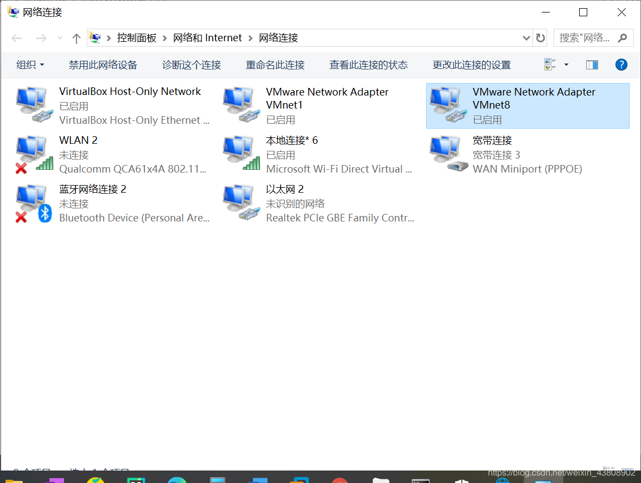Select the VMware Network Adapter VMnet1 icon

242,105
